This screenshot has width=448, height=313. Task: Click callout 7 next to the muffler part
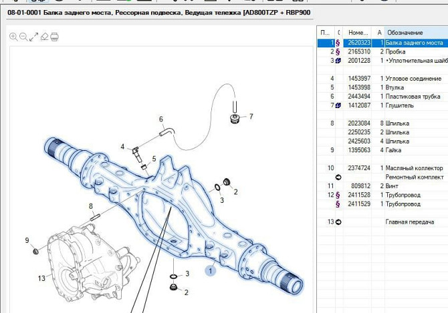pyautogui.click(x=251, y=117)
